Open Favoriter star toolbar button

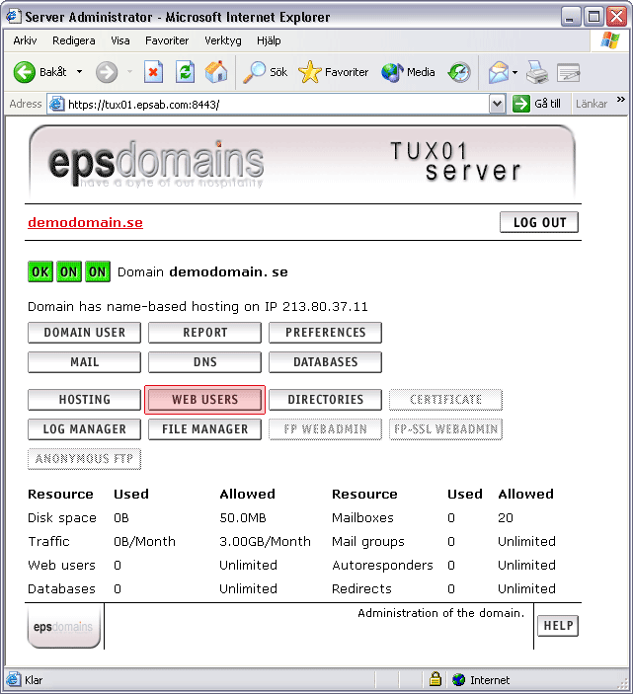click(334, 72)
